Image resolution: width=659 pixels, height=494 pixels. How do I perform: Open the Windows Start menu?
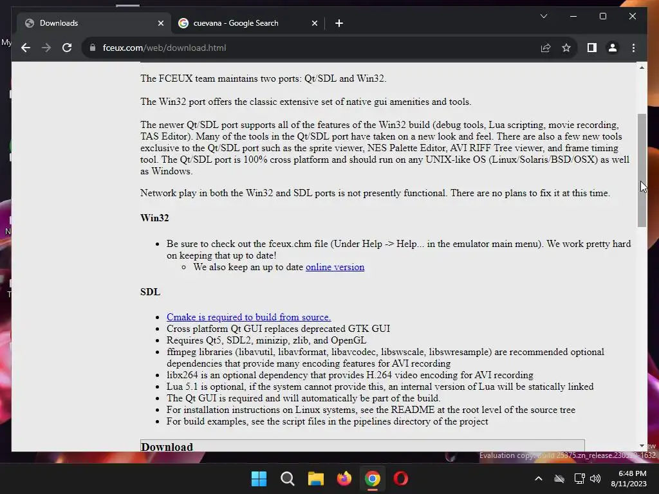point(259,479)
